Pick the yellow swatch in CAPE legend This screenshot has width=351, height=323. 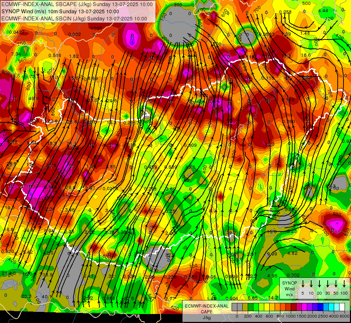click(x=267, y=307)
